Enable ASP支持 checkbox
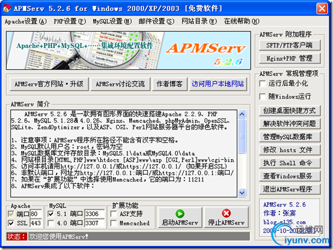Screen dimensions: 333x250 114,214
